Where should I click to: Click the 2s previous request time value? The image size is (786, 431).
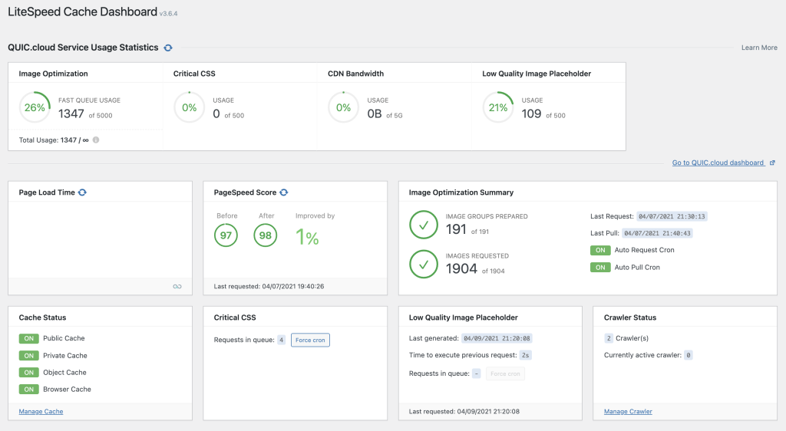[x=525, y=355]
